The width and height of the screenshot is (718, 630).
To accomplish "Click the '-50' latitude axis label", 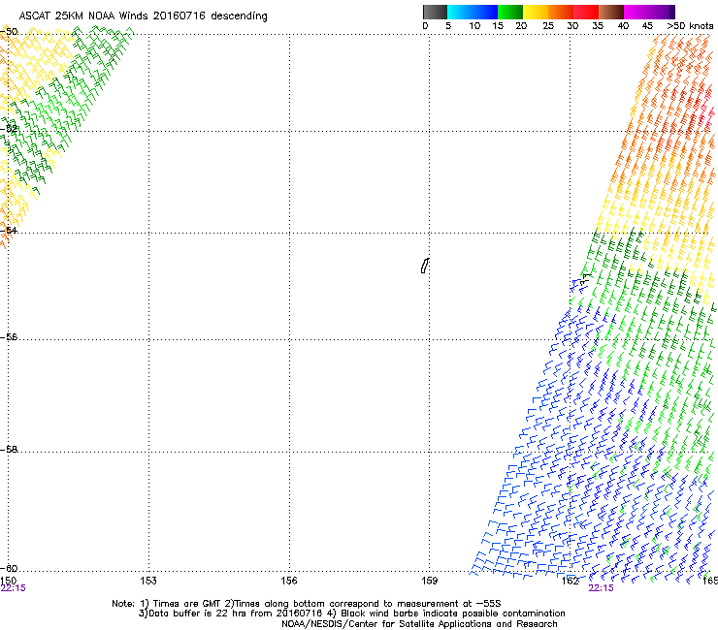I will [9, 32].
